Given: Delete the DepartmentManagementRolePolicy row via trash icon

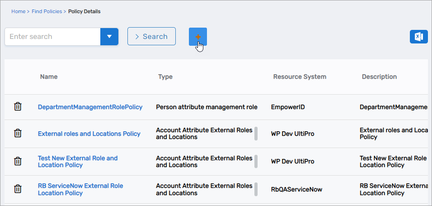Looking at the screenshot, I should [x=18, y=107].
